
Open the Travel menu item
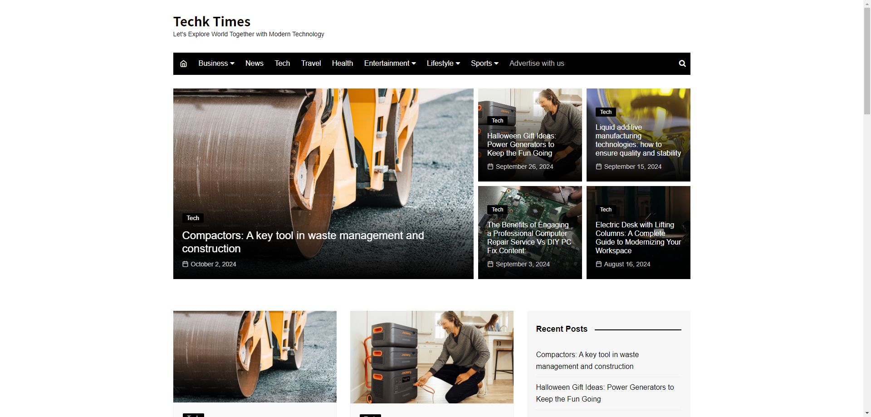coord(311,64)
